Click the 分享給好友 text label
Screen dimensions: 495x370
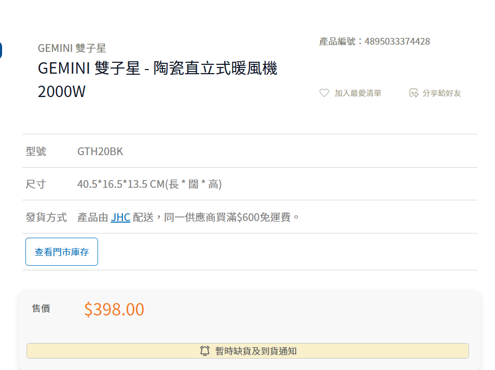(x=442, y=93)
